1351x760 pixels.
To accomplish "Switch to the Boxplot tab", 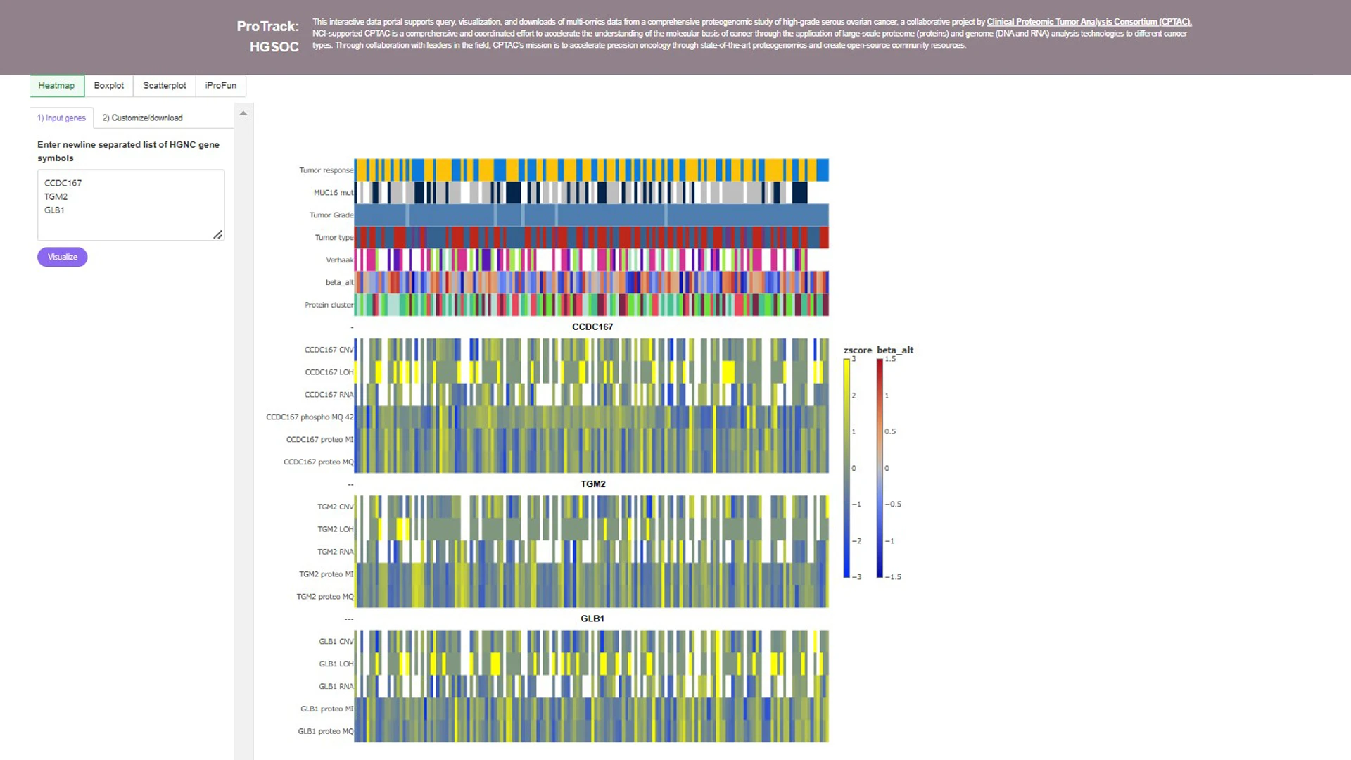I will 108,85.
